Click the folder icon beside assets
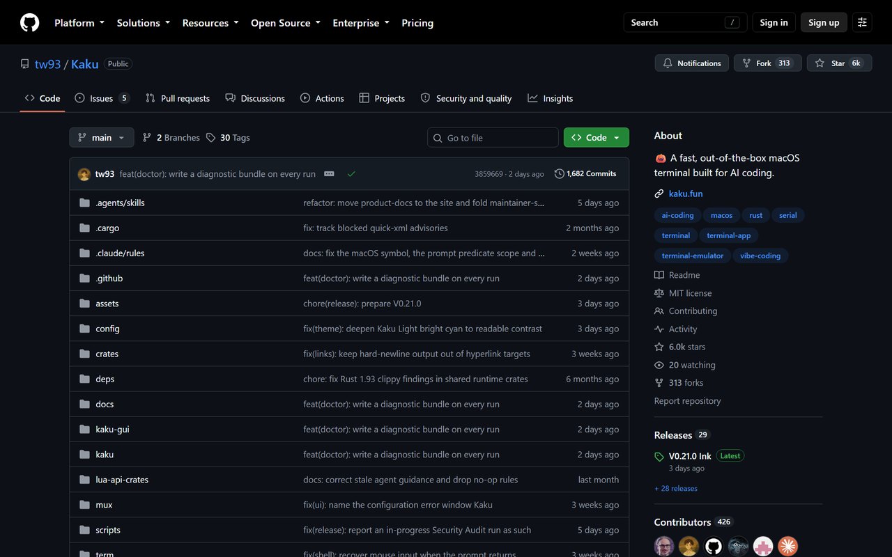Screen dimensions: 892x557 click(x=85, y=304)
